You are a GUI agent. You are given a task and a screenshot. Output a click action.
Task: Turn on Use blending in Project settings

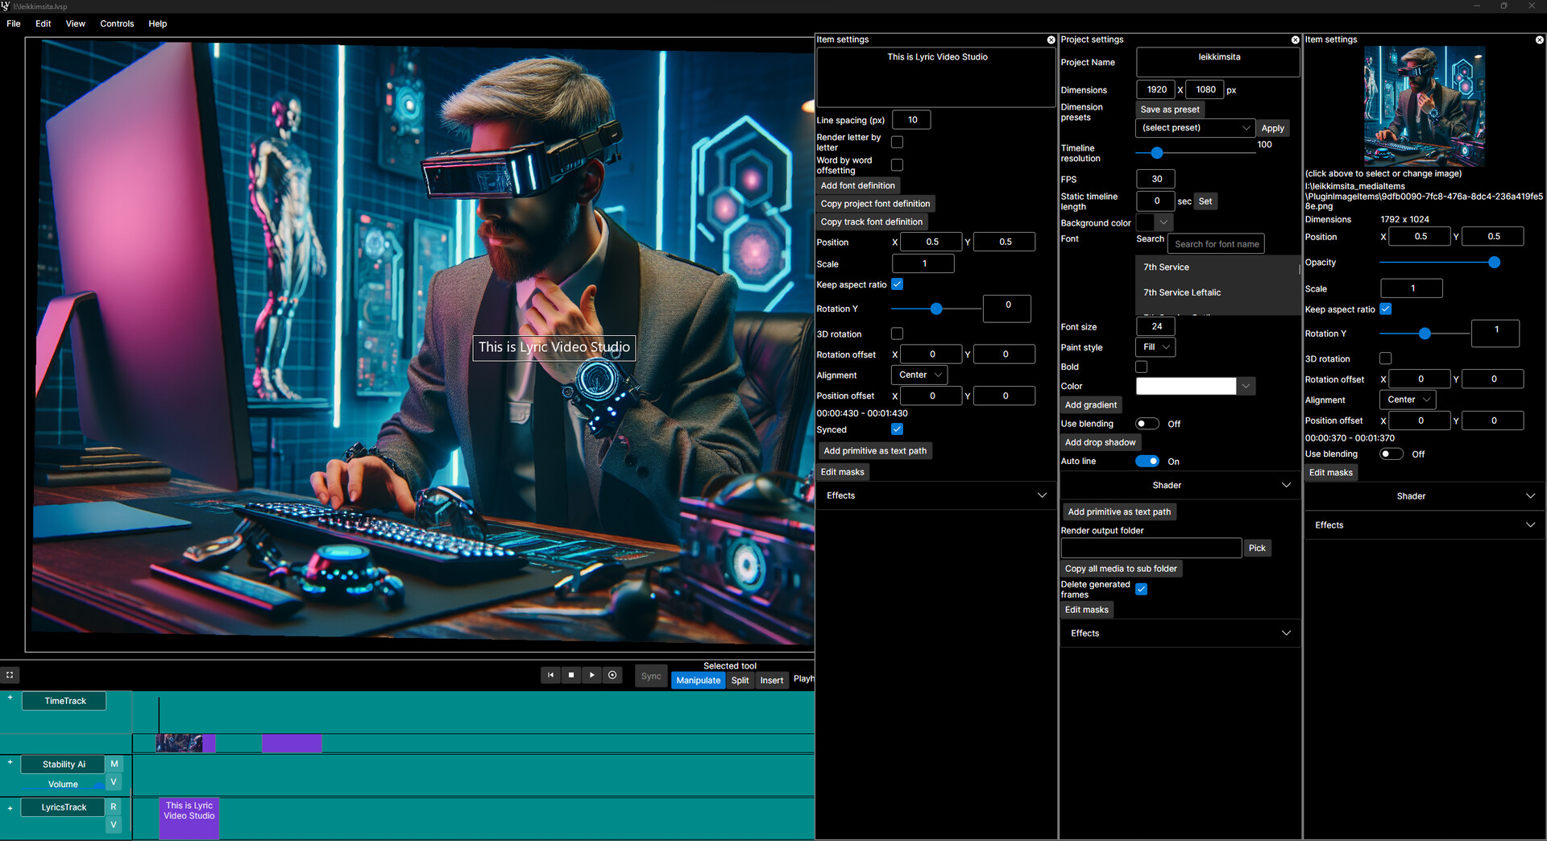click(x=1147, y=423)
